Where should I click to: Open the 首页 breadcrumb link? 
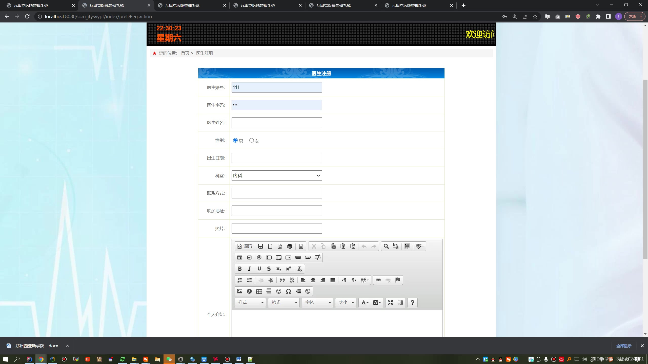click(185, 53)
